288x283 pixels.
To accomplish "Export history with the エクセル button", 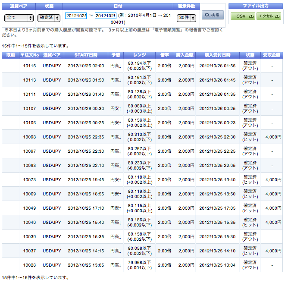I will coord(268,16).
